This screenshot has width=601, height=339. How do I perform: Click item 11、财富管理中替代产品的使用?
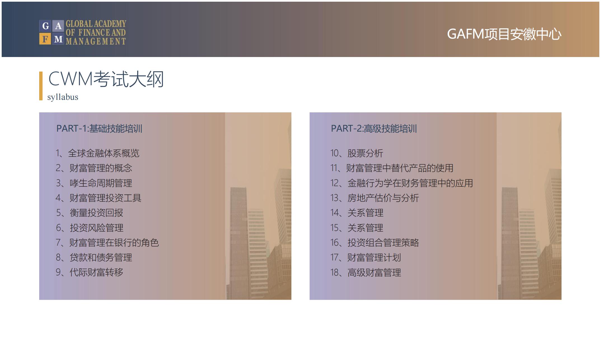[x=392, y=168]
